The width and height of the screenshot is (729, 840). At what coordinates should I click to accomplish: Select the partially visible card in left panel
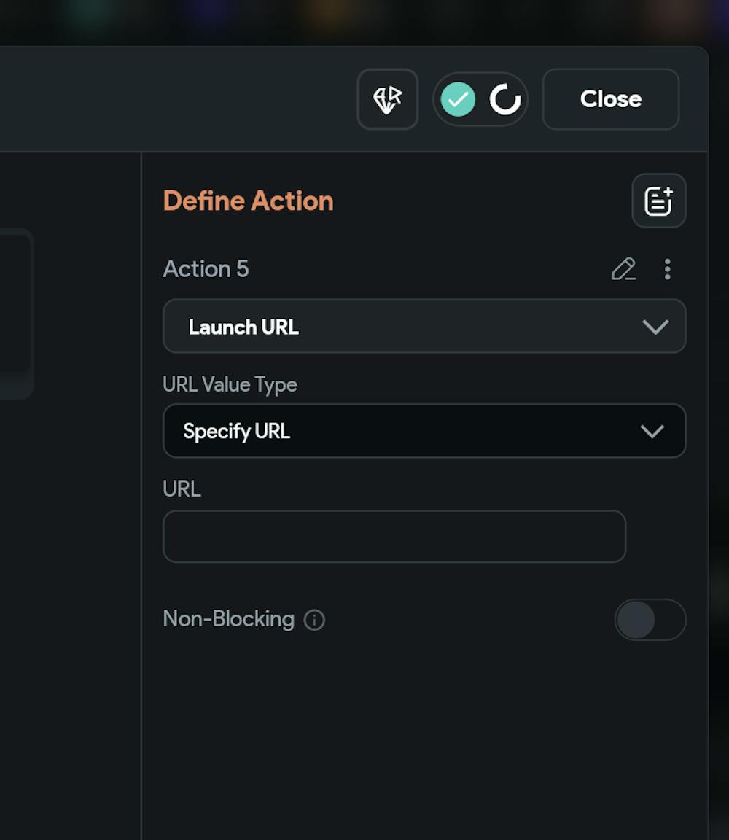(16, 314)
